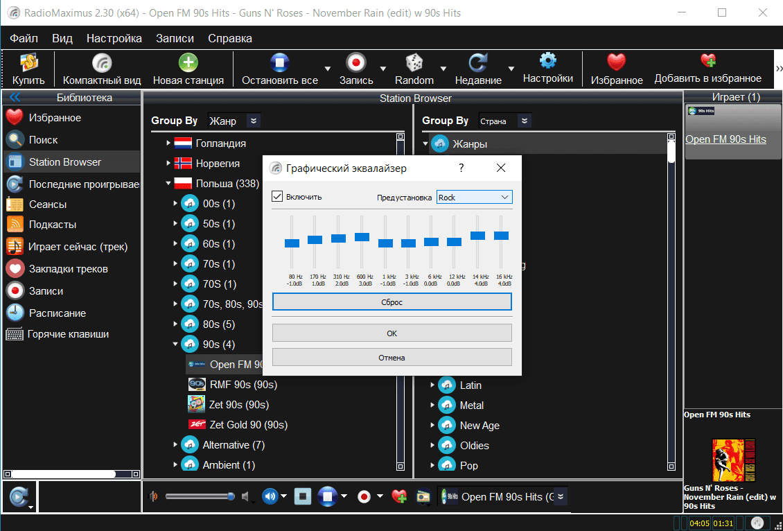Play a Random station dice icon
The width and height of the screenshot is (783, 531).
414,70
